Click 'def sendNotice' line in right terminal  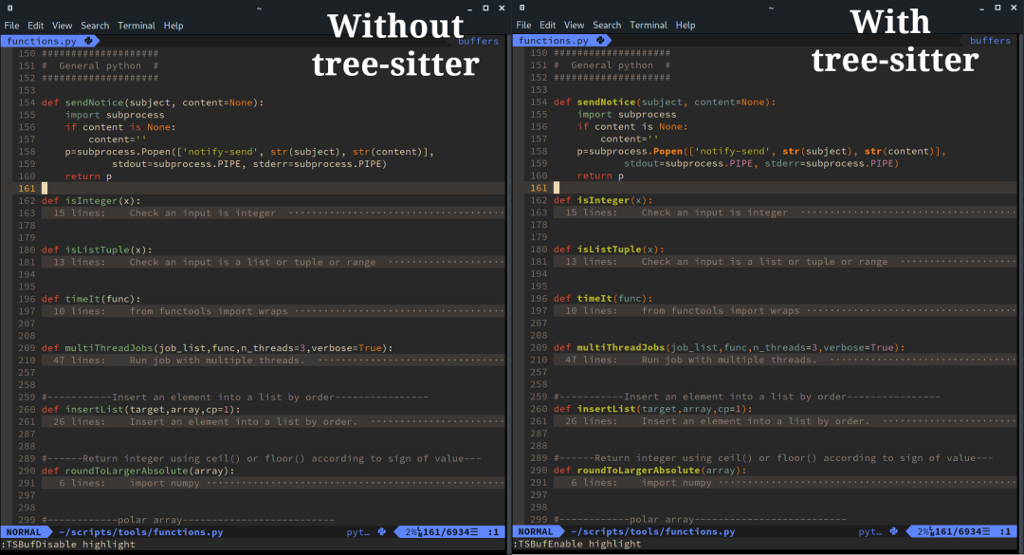point(665,102)
